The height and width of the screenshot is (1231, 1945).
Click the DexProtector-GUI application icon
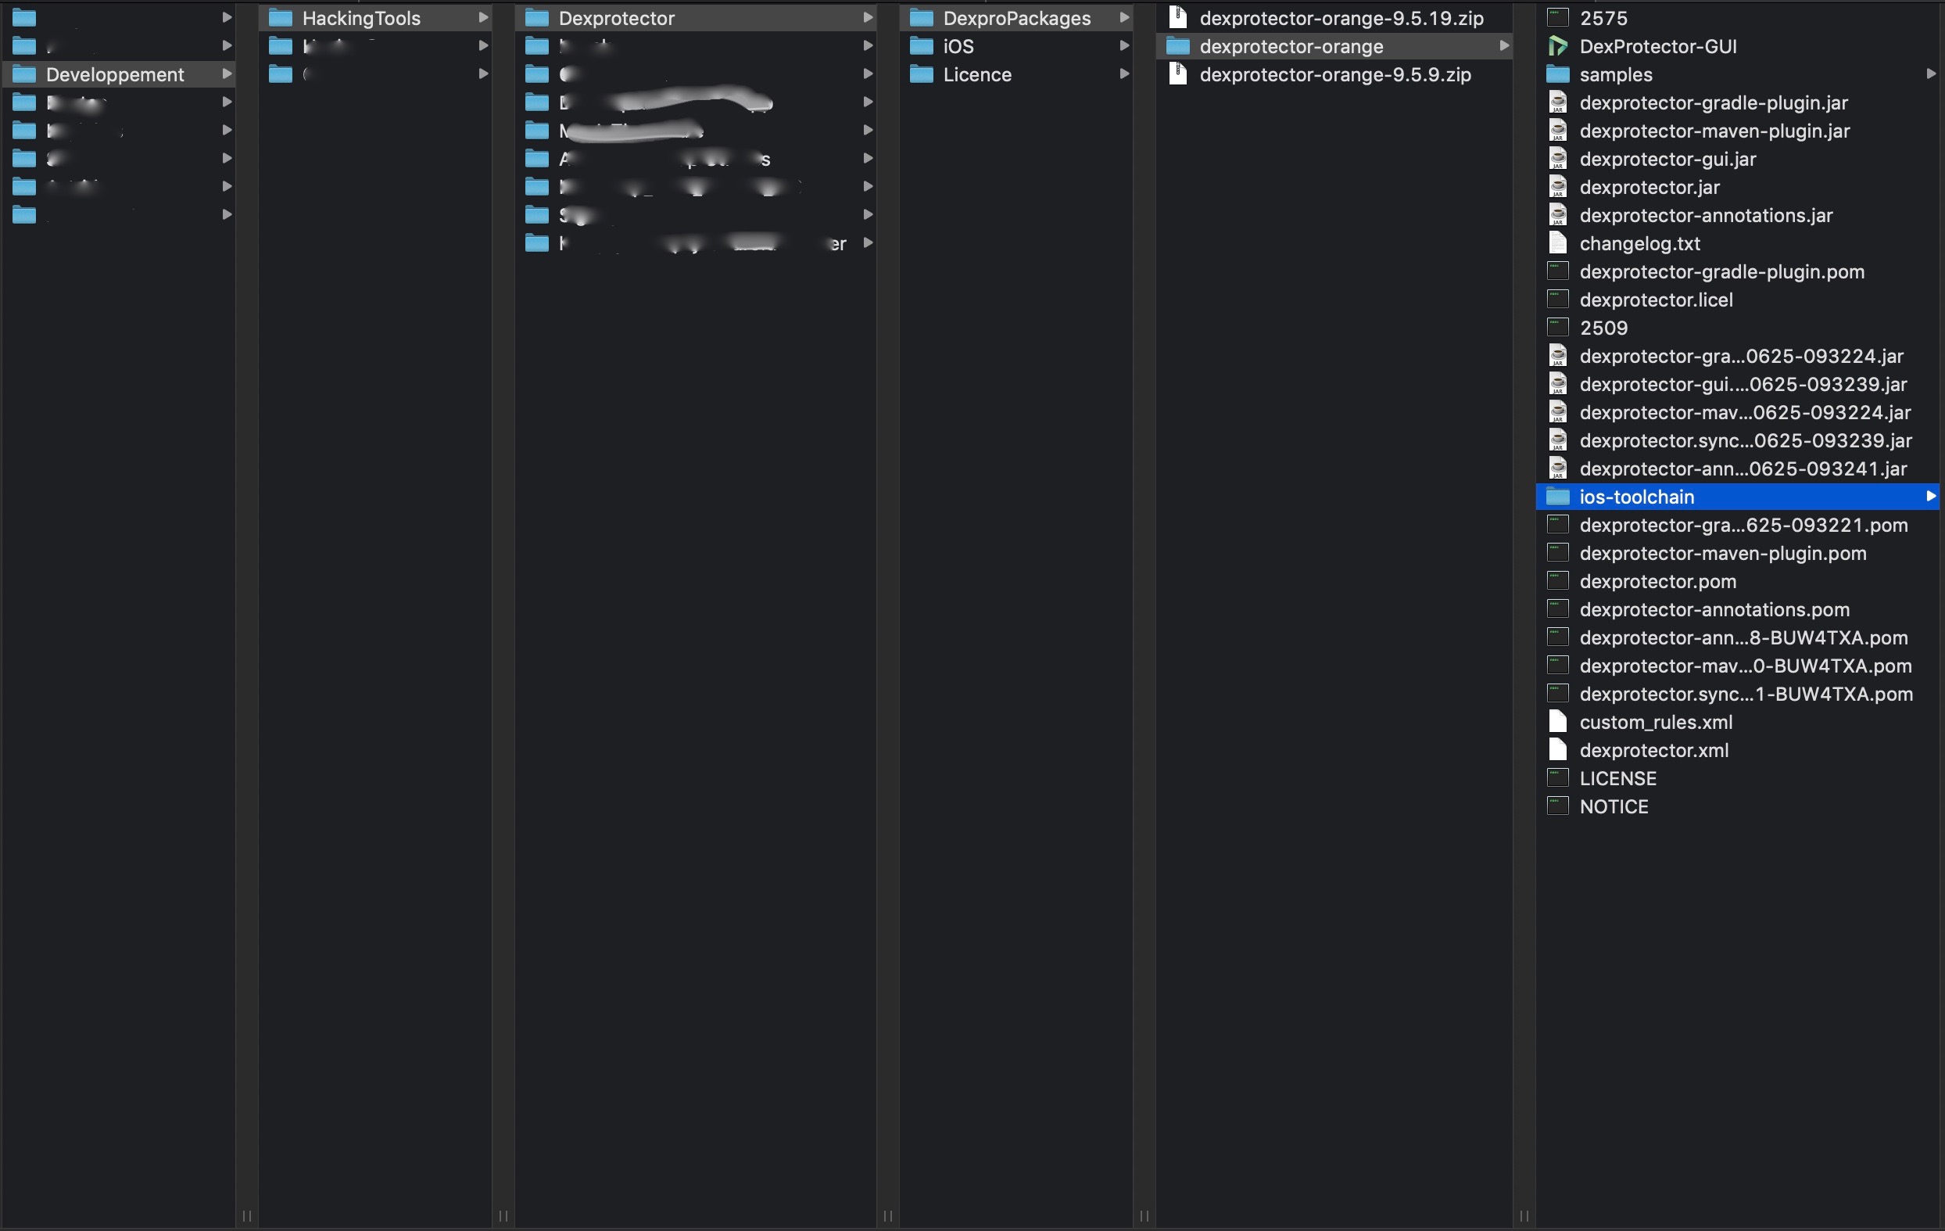click(1557, 46)
